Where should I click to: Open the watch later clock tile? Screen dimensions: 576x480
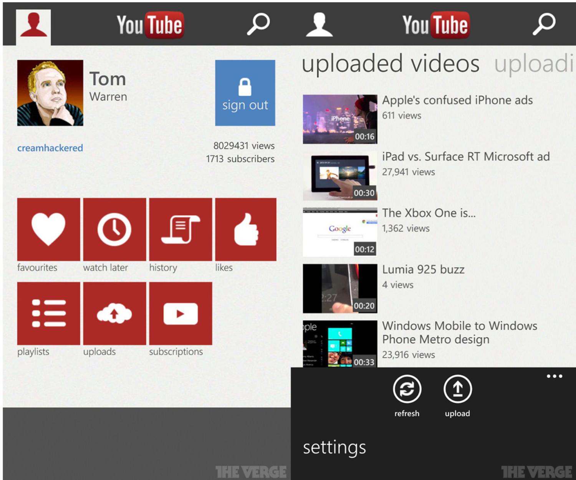point(114,229)
